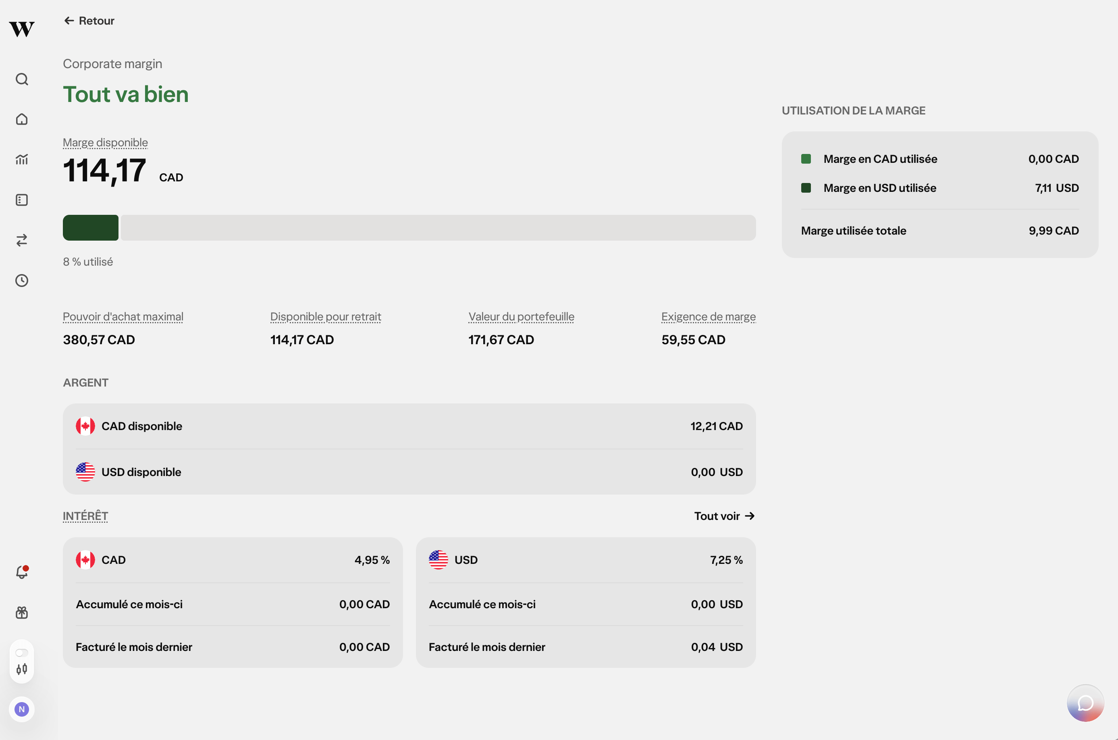Click Valeur du portefeuille label

point(521,316)
